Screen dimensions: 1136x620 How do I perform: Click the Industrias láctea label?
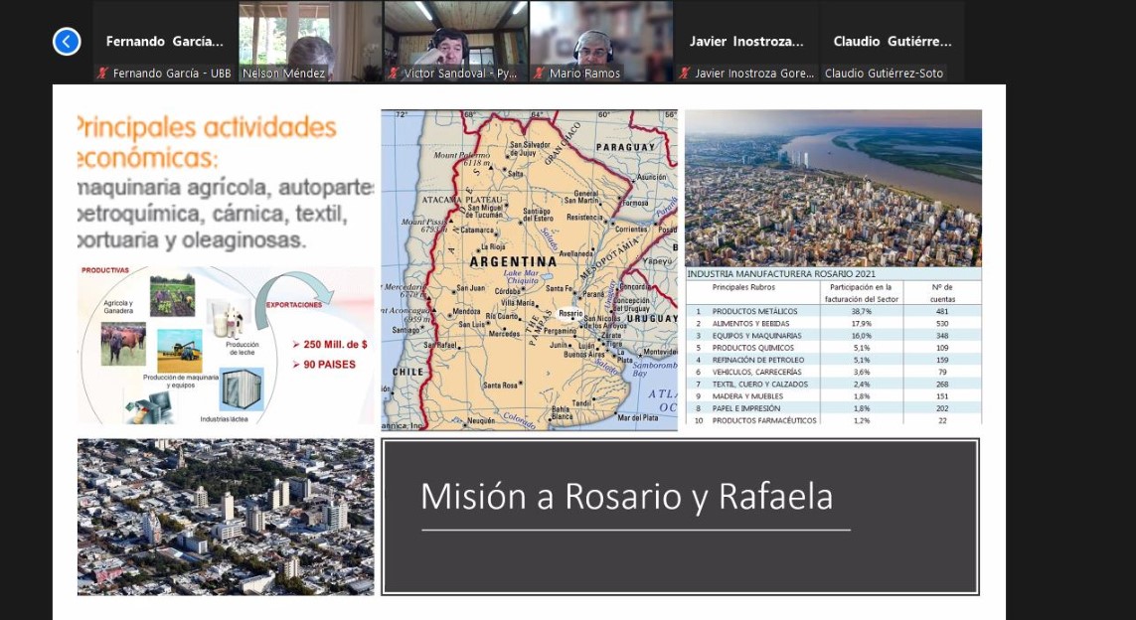click(225, 418)
